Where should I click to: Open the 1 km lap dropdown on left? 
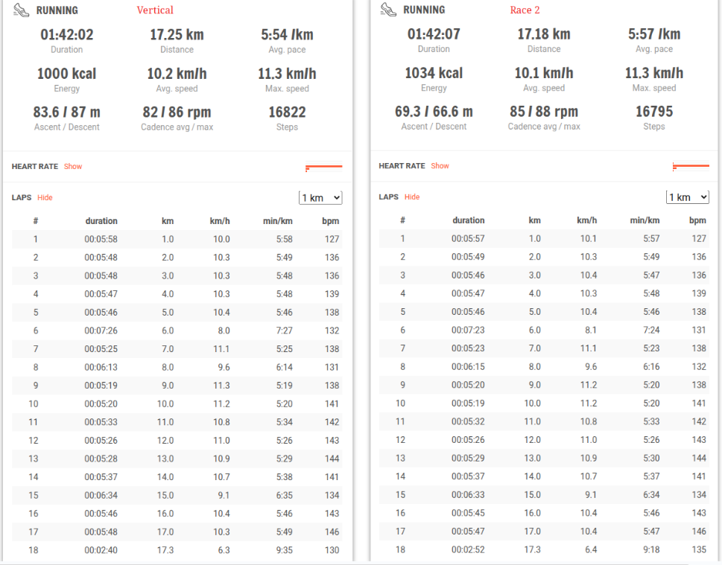pyautogui.click(x=320, y=198)
